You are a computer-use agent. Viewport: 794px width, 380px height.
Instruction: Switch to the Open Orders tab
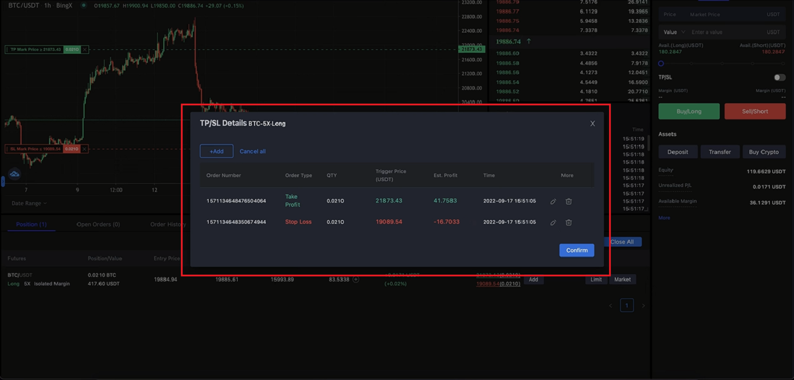point(98,224)
